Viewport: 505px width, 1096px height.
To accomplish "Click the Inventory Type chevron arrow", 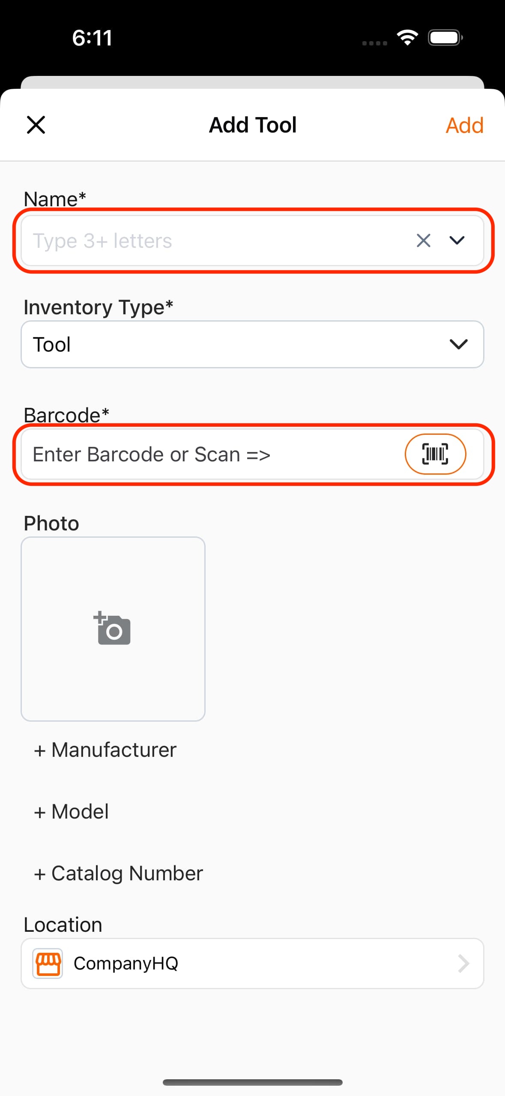I will [458, 344].
